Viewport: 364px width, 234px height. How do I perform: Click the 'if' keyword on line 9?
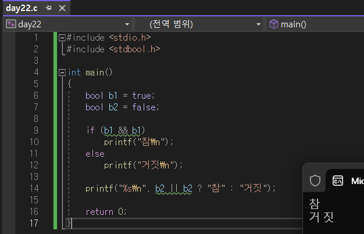pos(91,130)
